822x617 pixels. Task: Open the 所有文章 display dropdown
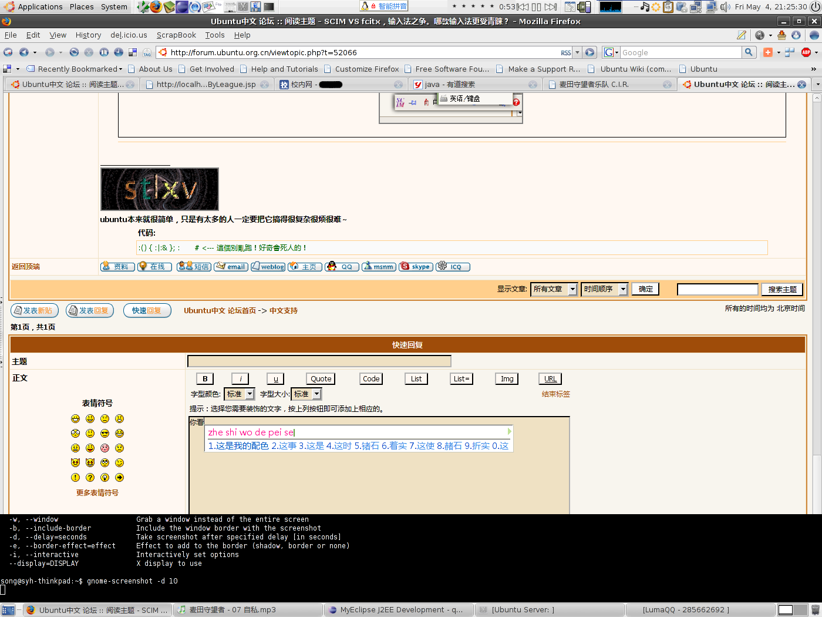[554, 289]
